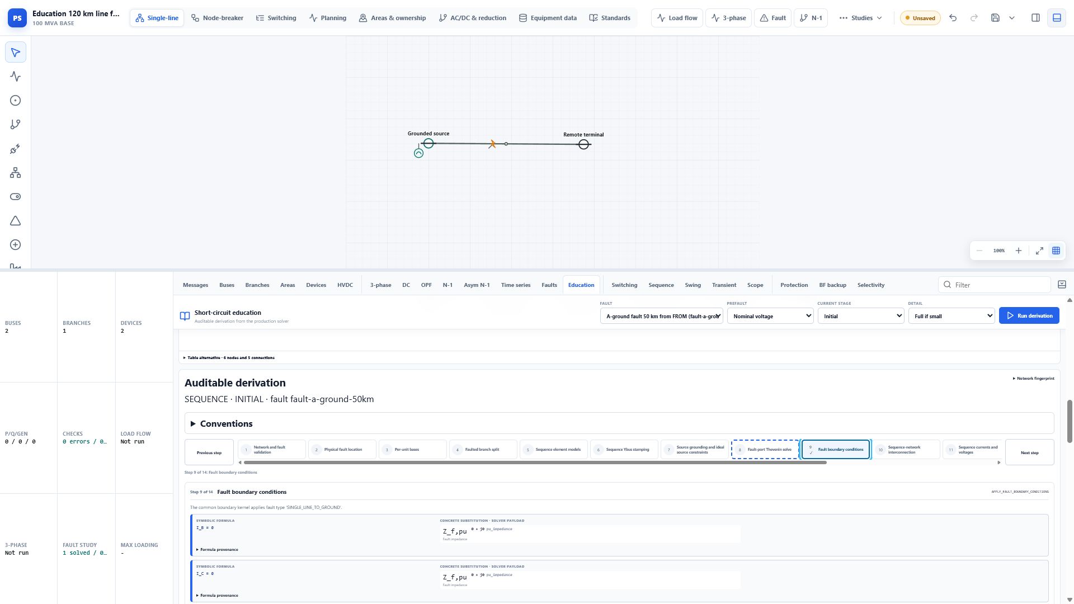Open the Node-breaker view tab
1074x604 pixels.
coord(217,18)
